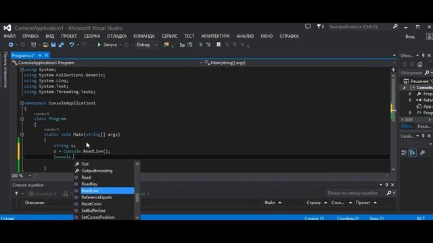
Task: Toggle the pin on the Program.cs tab
Action: (40, 55)
